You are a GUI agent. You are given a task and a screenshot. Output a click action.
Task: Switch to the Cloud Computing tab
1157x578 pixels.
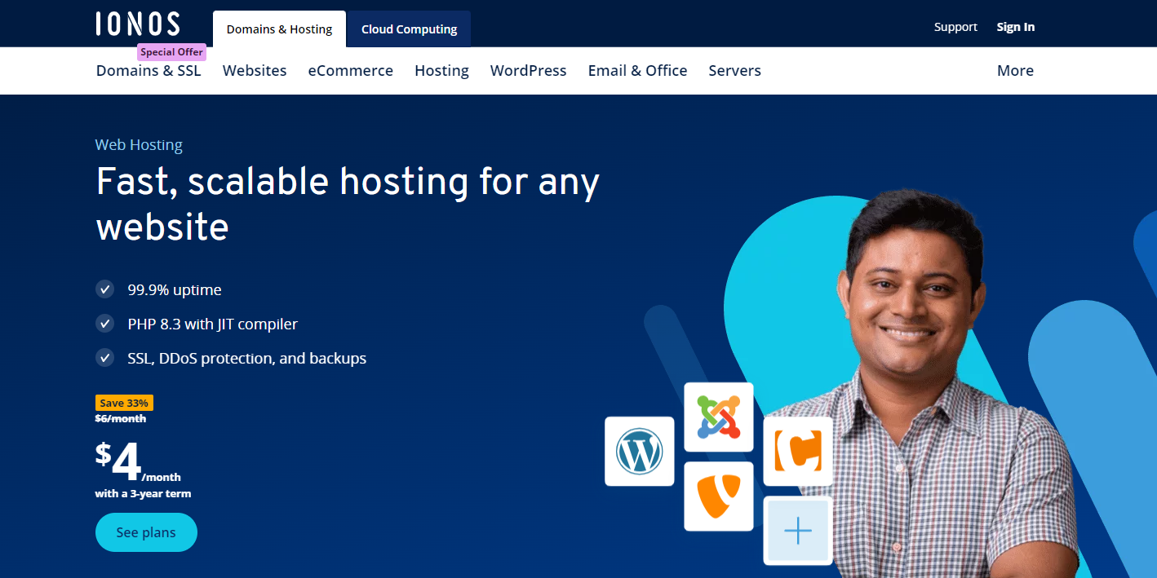[409, 29]
